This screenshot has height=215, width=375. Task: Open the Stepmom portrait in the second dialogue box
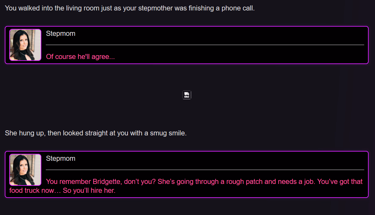point(25,170)
